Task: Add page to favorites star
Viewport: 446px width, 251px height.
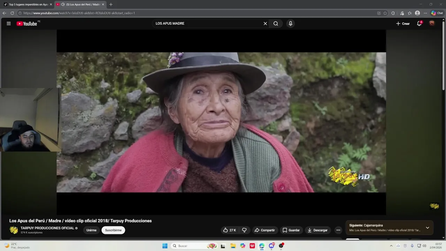Action: click(x=385, y=13)
